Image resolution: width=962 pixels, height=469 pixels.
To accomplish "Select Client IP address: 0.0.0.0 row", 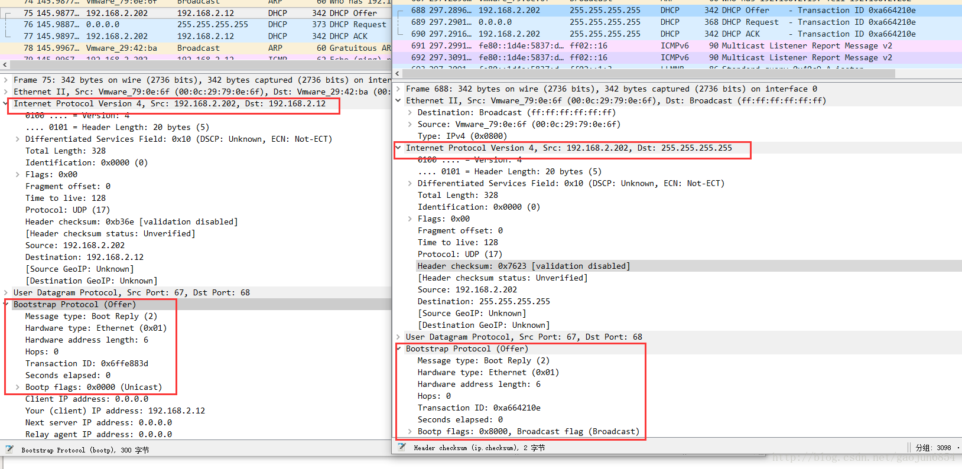I will (x=86, y=399).
